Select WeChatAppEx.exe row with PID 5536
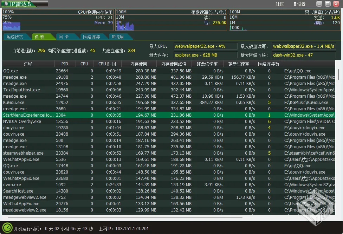The image size is (343, 234). point(168,160)
